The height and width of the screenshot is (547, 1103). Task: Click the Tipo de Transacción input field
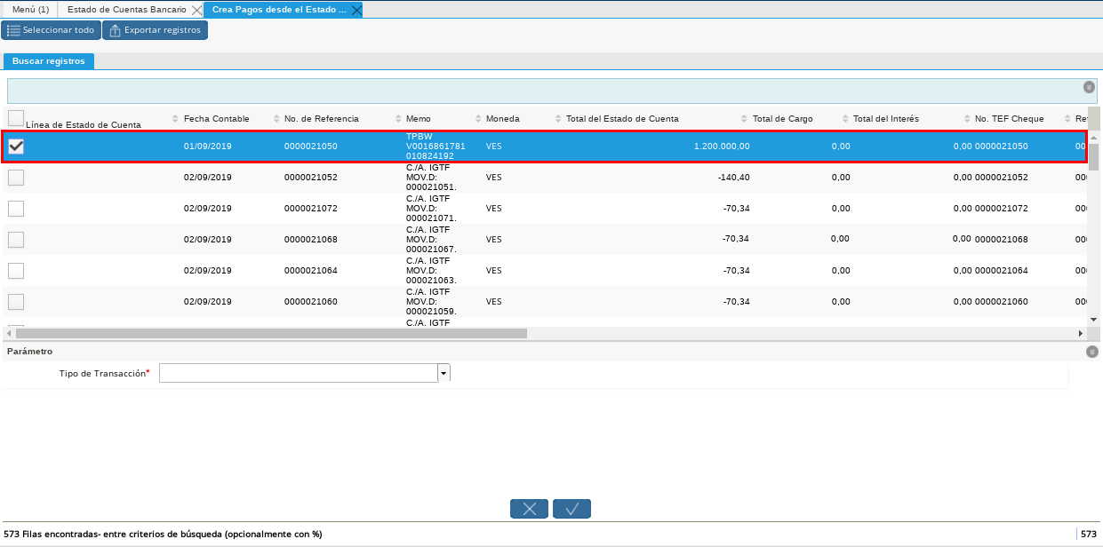(x=299, y=373)
